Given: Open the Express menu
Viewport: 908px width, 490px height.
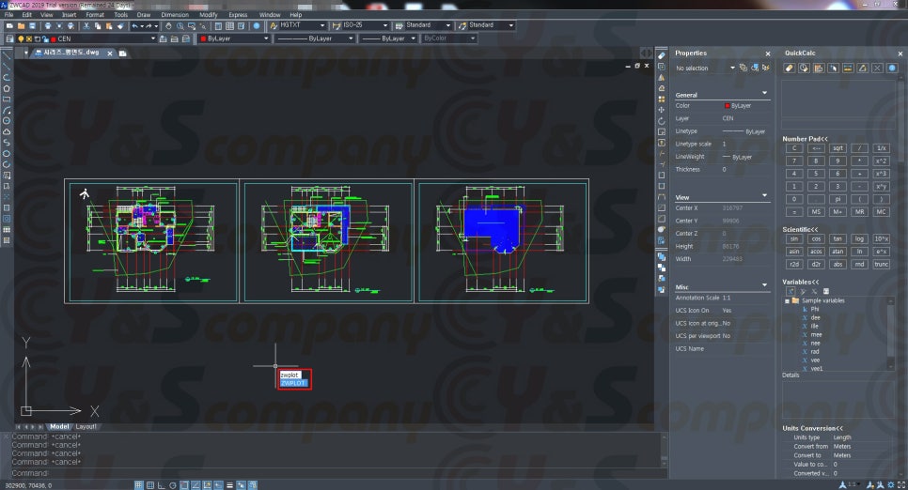Looking at the screenshot, I should (238, 14).
